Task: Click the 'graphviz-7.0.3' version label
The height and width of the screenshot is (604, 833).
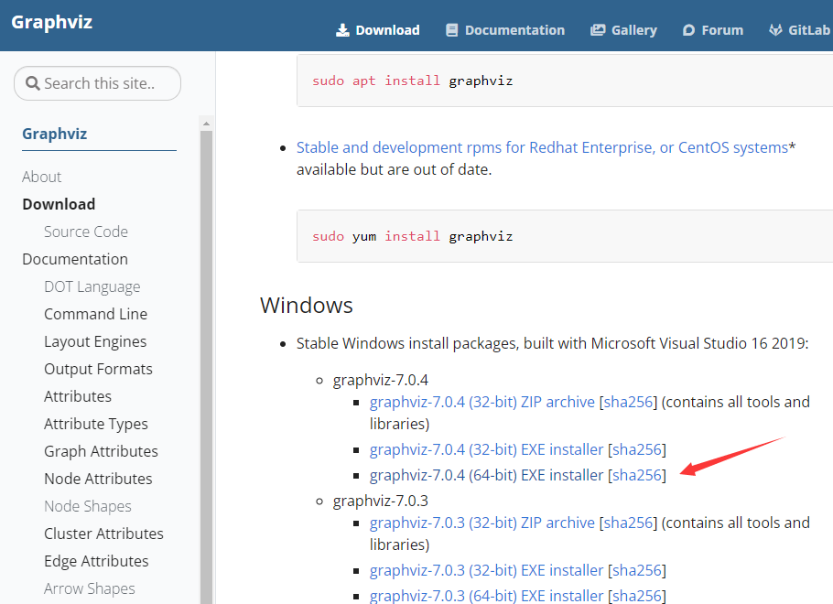Action: pyautogui.click(x=381, y=501)
